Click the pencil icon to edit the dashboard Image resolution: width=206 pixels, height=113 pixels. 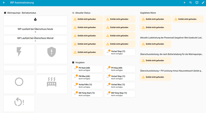(x=203, y=3)
